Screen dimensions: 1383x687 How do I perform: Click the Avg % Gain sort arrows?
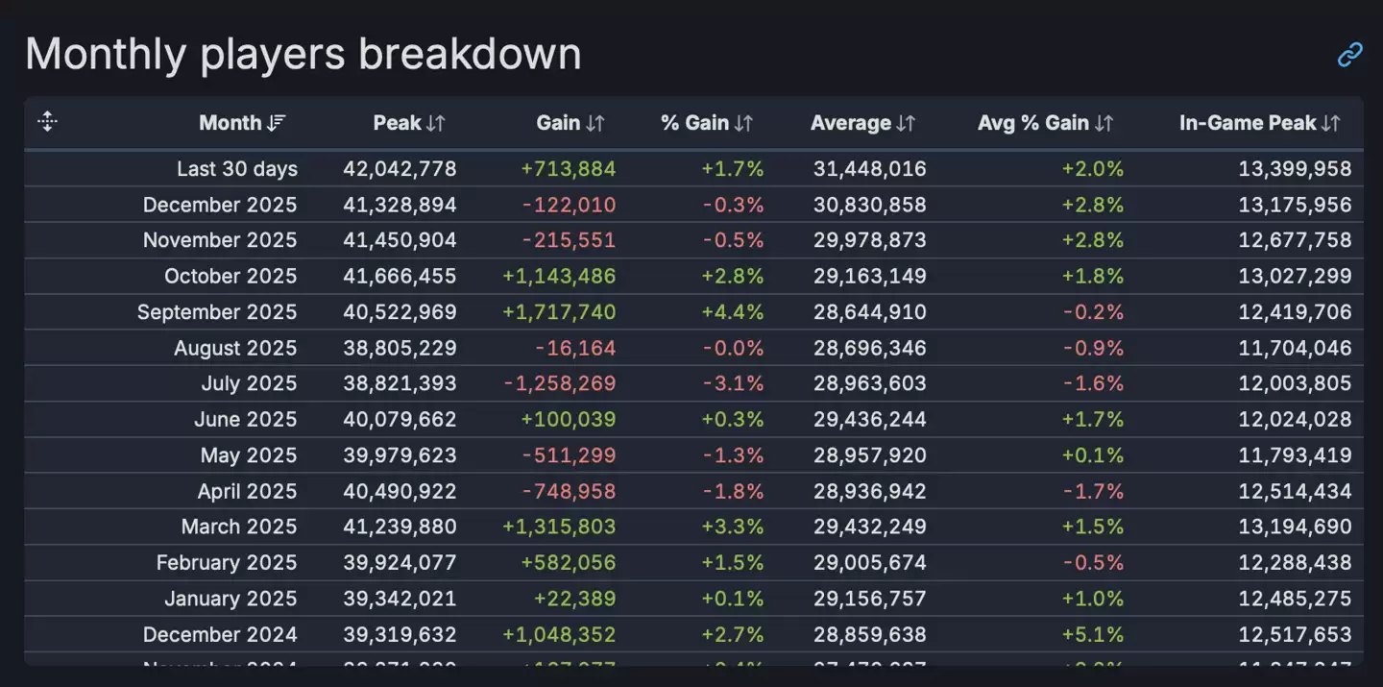pos(1104,123)
